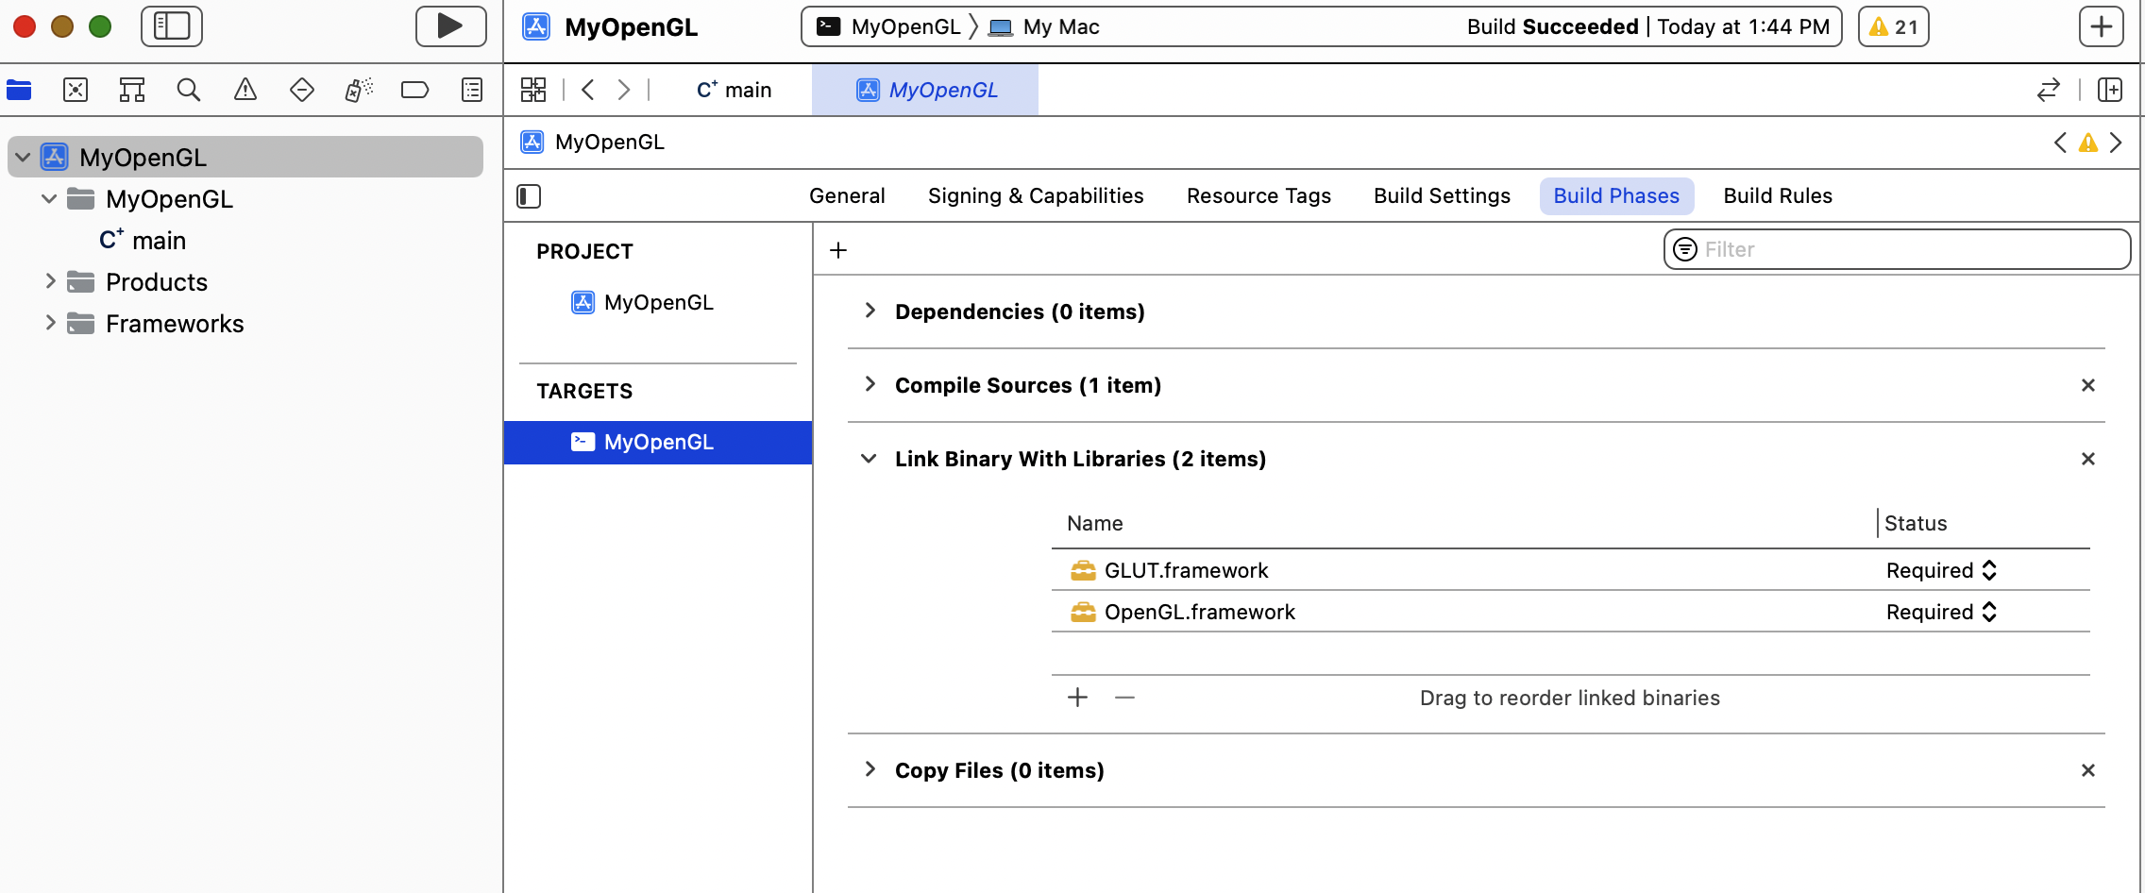Click the build phases Filter field

(1897, 249)
